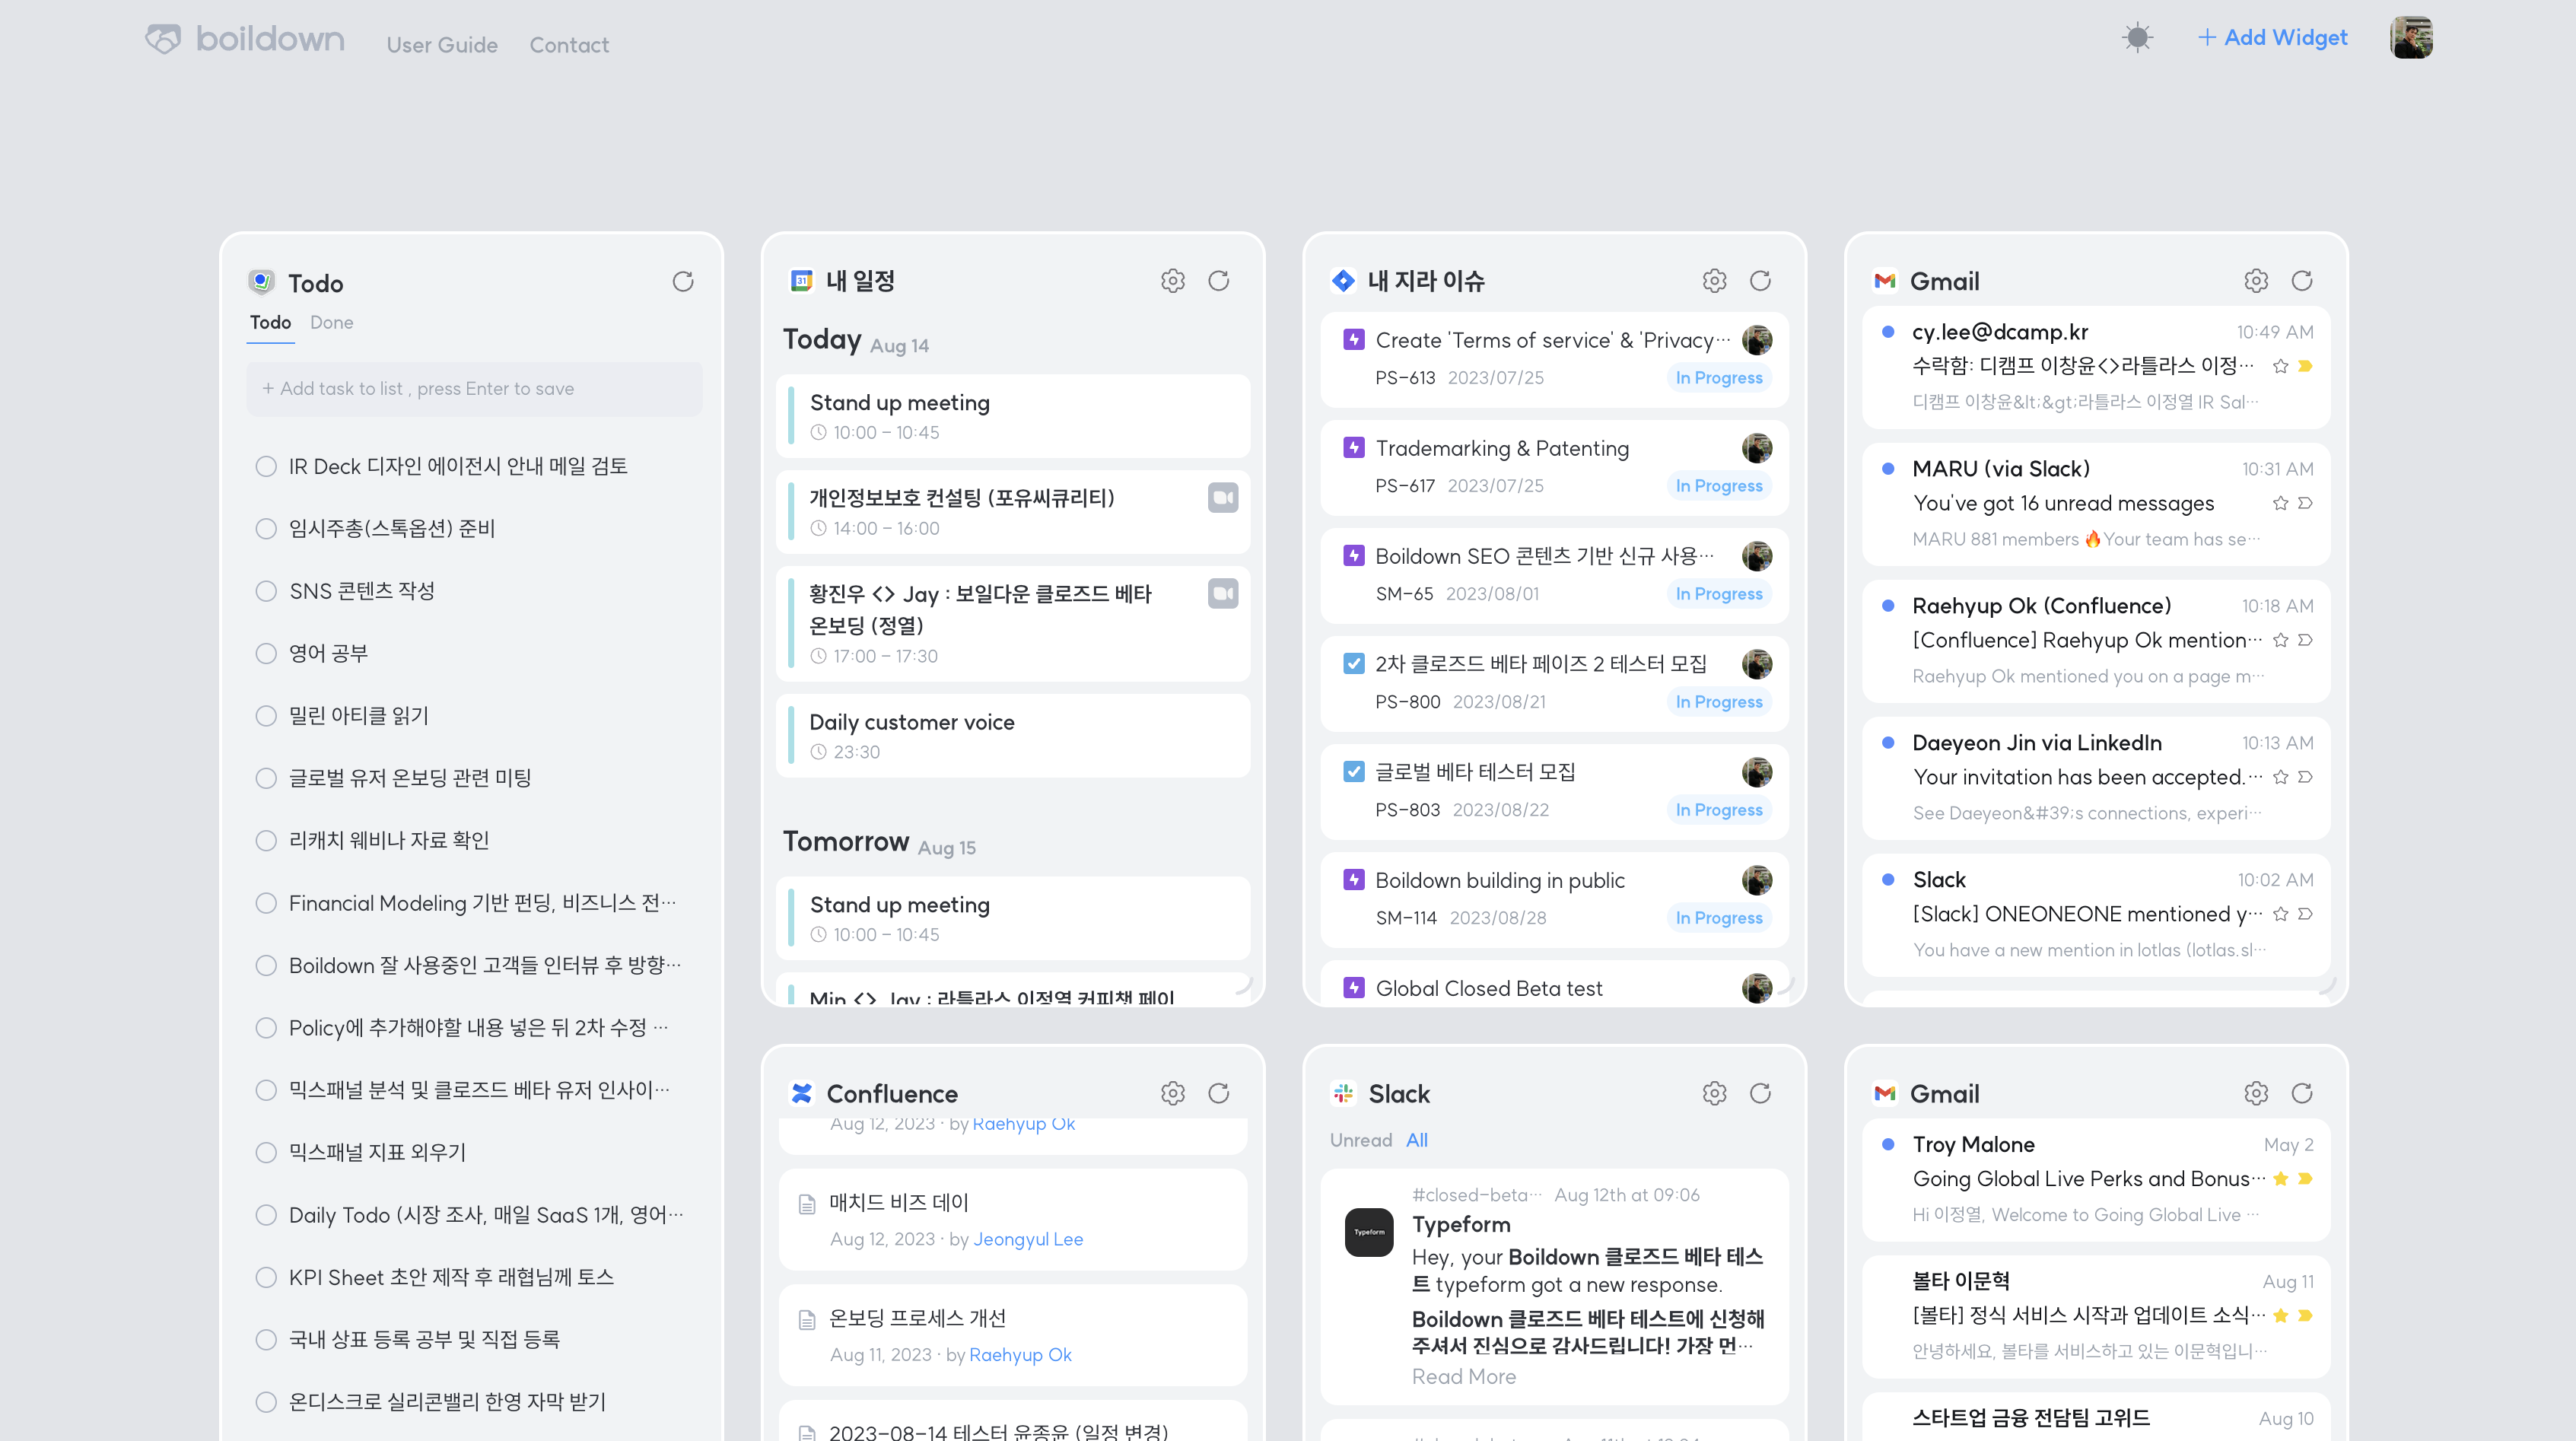Star the Daeyeon Jin via LinkedIn email

(x=2280, y=777)
